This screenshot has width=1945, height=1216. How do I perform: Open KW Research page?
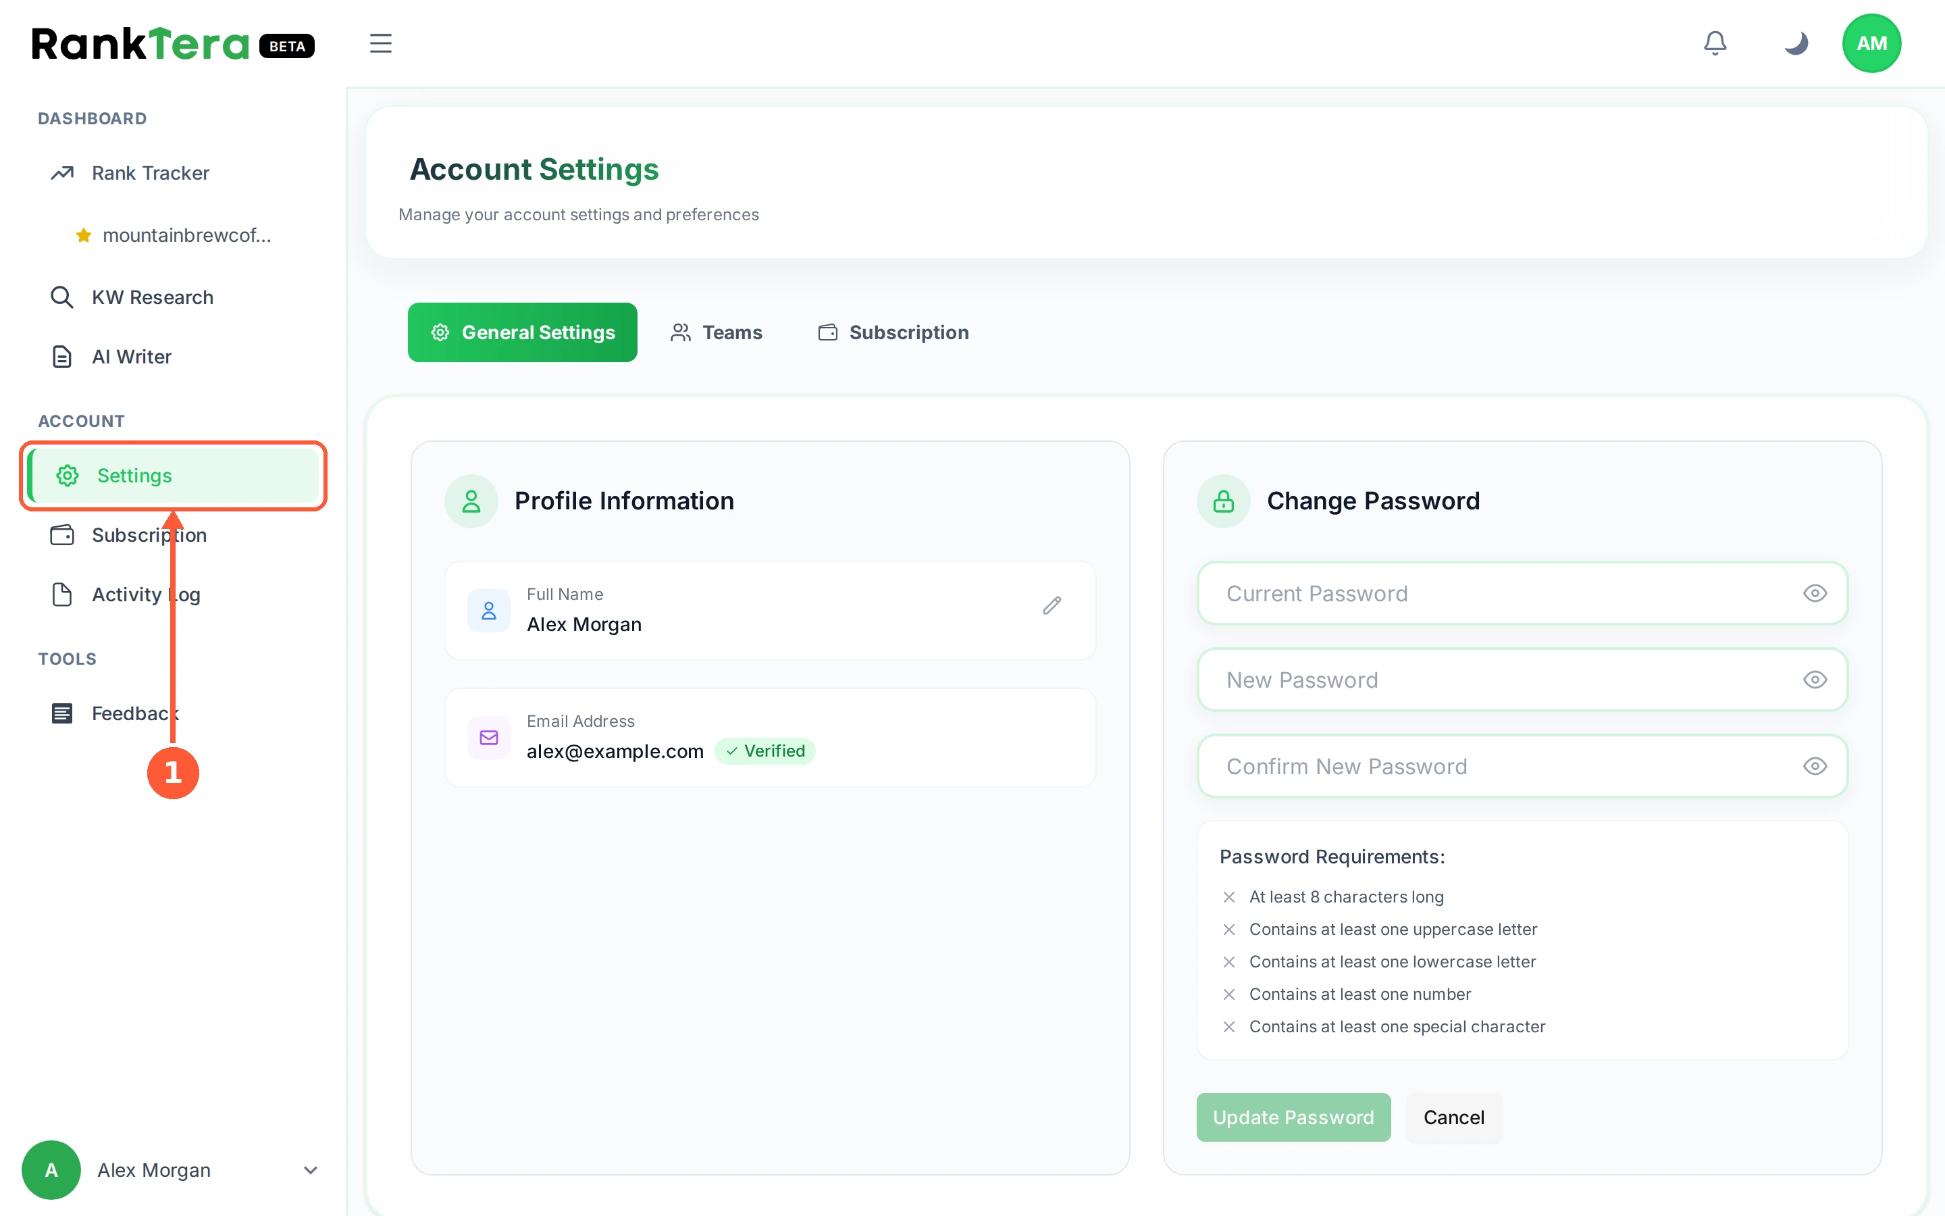173,297
